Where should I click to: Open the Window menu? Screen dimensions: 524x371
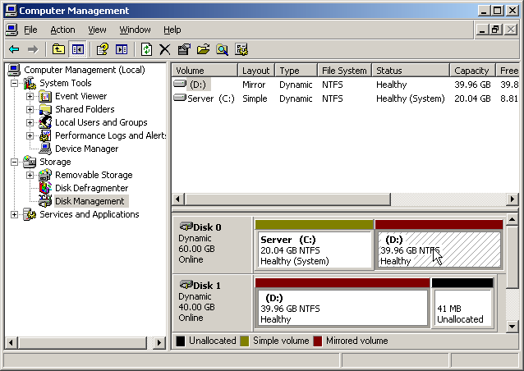[135, 30]
